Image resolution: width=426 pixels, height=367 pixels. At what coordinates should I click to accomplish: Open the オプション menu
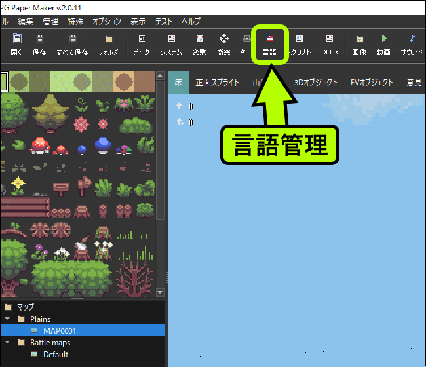(x=107, y=22)
